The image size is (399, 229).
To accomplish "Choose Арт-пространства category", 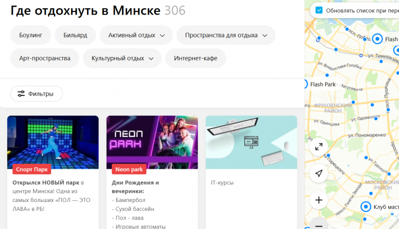I will [x=45, y=58].
